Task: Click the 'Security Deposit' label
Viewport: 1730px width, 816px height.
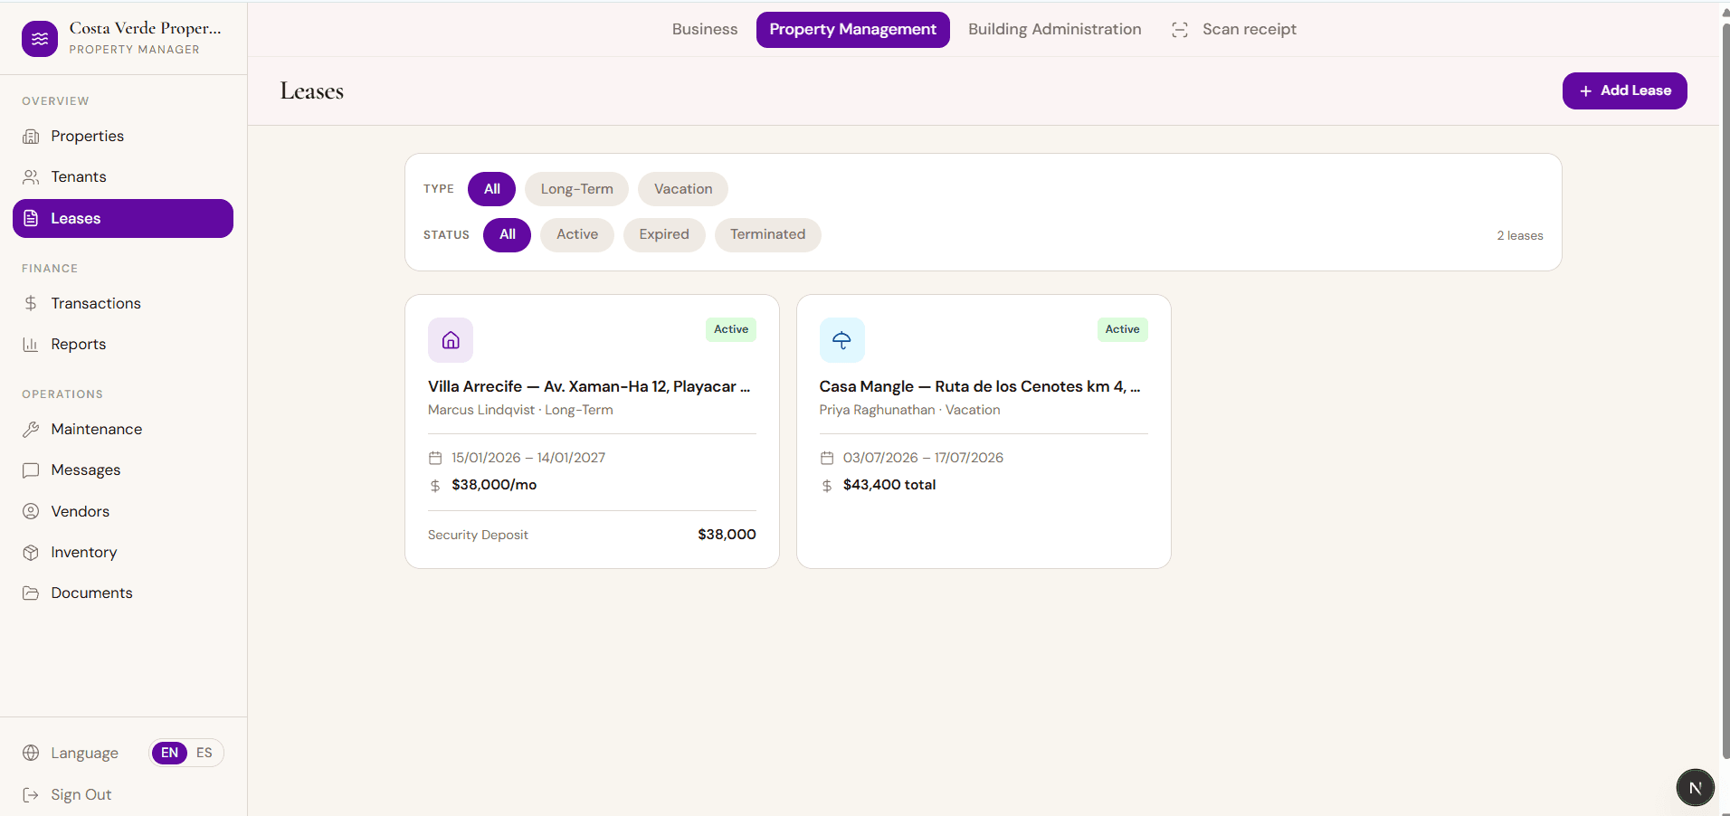Action: coord(478,535)
